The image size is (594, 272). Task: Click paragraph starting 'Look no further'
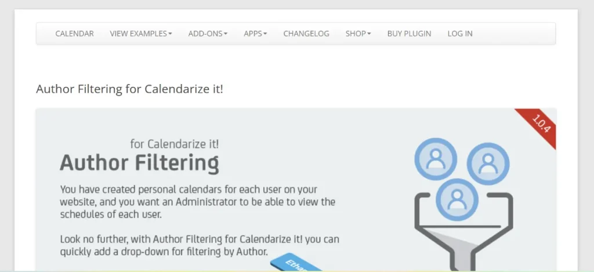[x=200, y=245]
